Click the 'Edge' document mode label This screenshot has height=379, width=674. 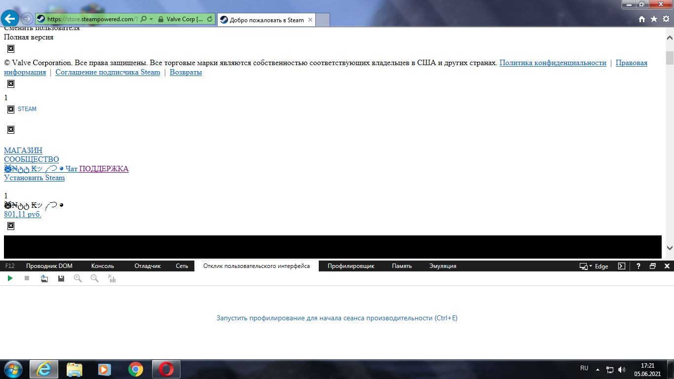tap(601, 266)
